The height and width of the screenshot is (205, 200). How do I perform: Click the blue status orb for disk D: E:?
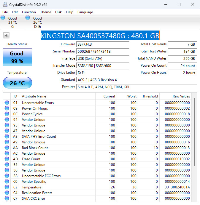28,17
